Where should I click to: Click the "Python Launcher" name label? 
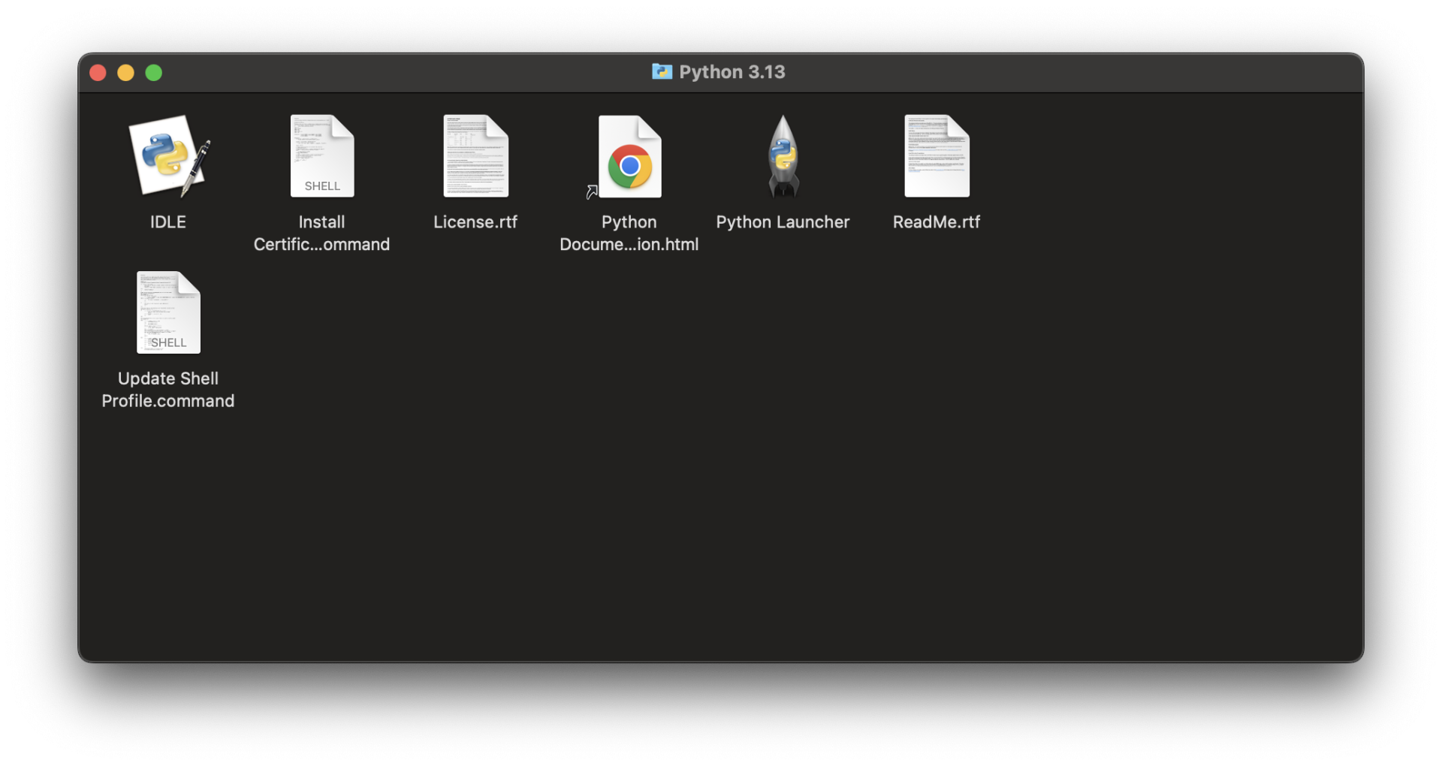pyautogui.click(x=783, y=222)
